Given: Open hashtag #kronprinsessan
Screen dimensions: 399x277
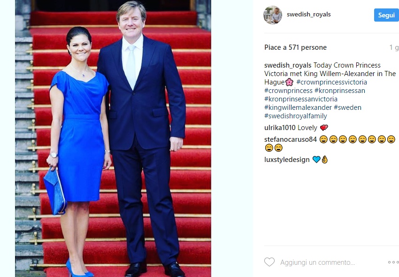Looking at the screenshot, I should (340, 91).
